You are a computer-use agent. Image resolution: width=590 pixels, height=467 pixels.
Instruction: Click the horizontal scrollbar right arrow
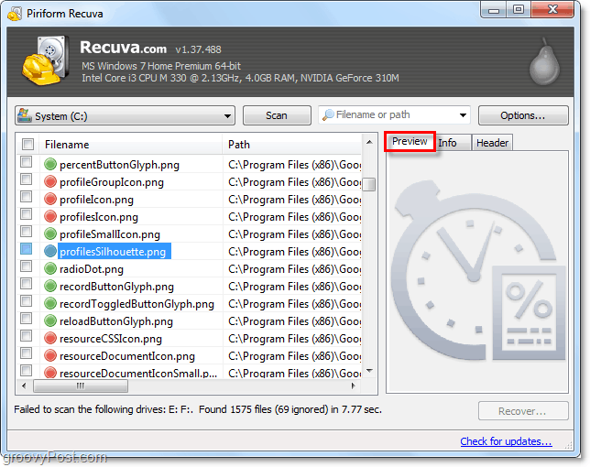(x=353, y=386)
